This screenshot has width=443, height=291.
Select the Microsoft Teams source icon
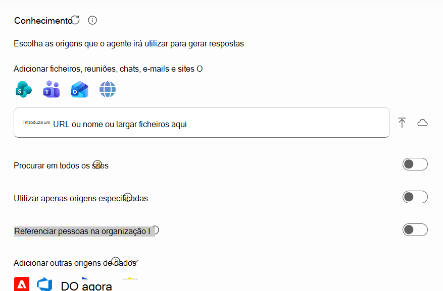[51, 89]
